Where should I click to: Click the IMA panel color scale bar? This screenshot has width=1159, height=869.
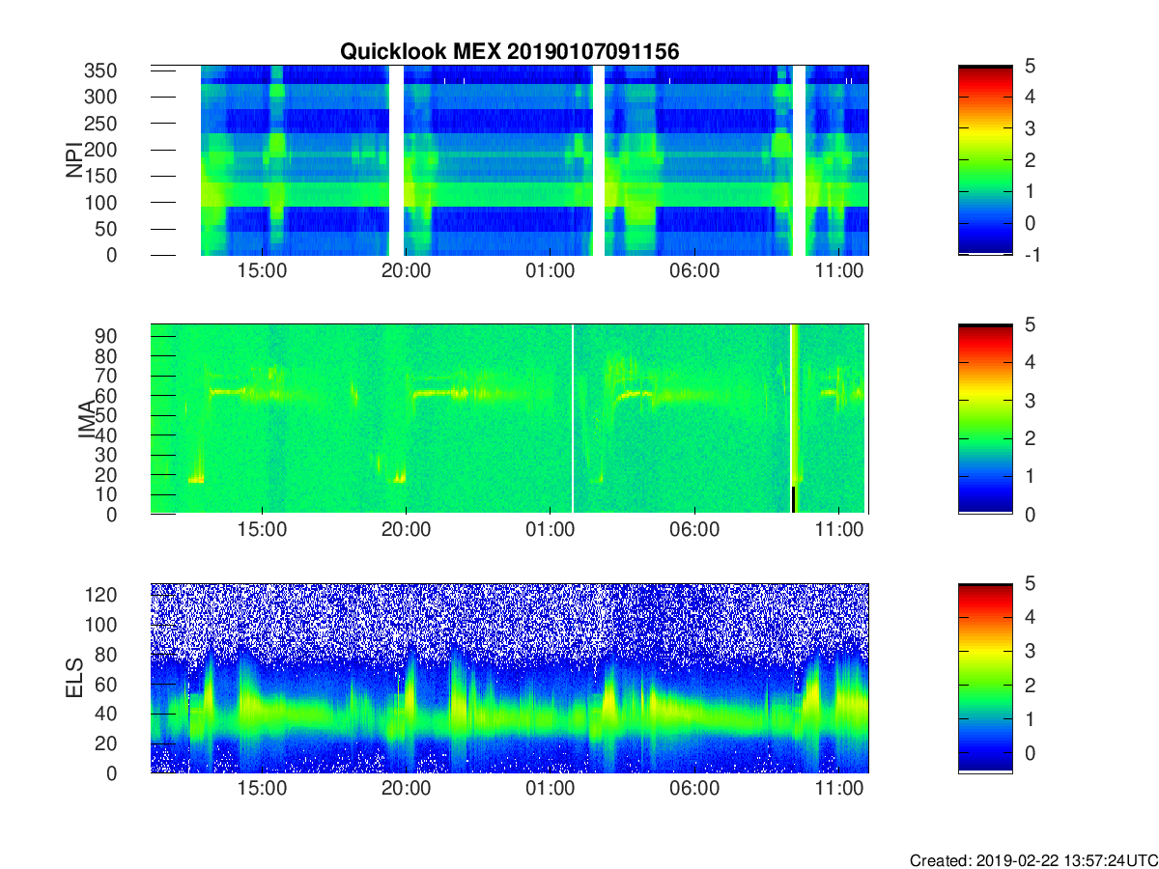pos(985,419)
